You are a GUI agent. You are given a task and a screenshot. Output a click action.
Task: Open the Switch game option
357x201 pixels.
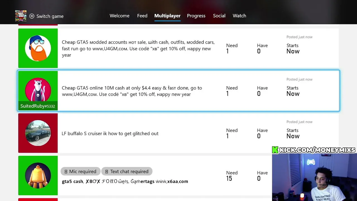pyautogui.click(x=46, y=16)
